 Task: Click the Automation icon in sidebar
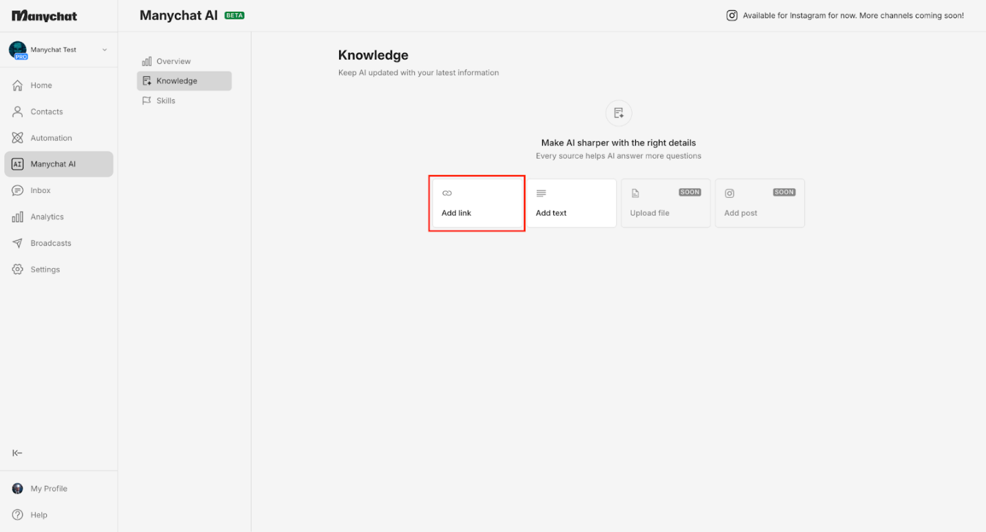[x=18, y=138]
